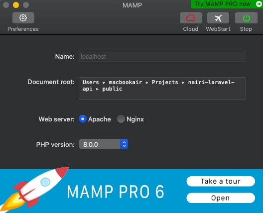Click the Open button for MAMP PRO
Screen dimensions: 263x213
pos(221,198)
